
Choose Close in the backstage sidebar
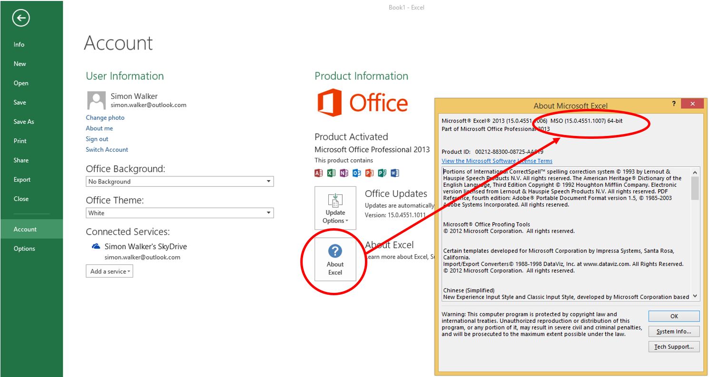(31, 199)
